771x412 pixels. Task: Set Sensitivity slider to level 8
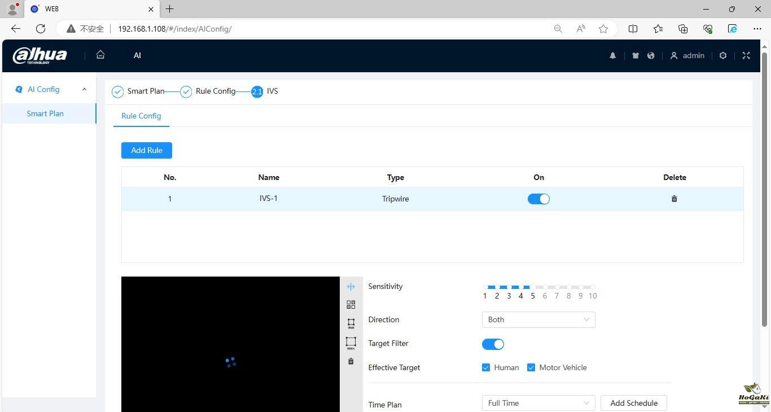pos(569,287)
